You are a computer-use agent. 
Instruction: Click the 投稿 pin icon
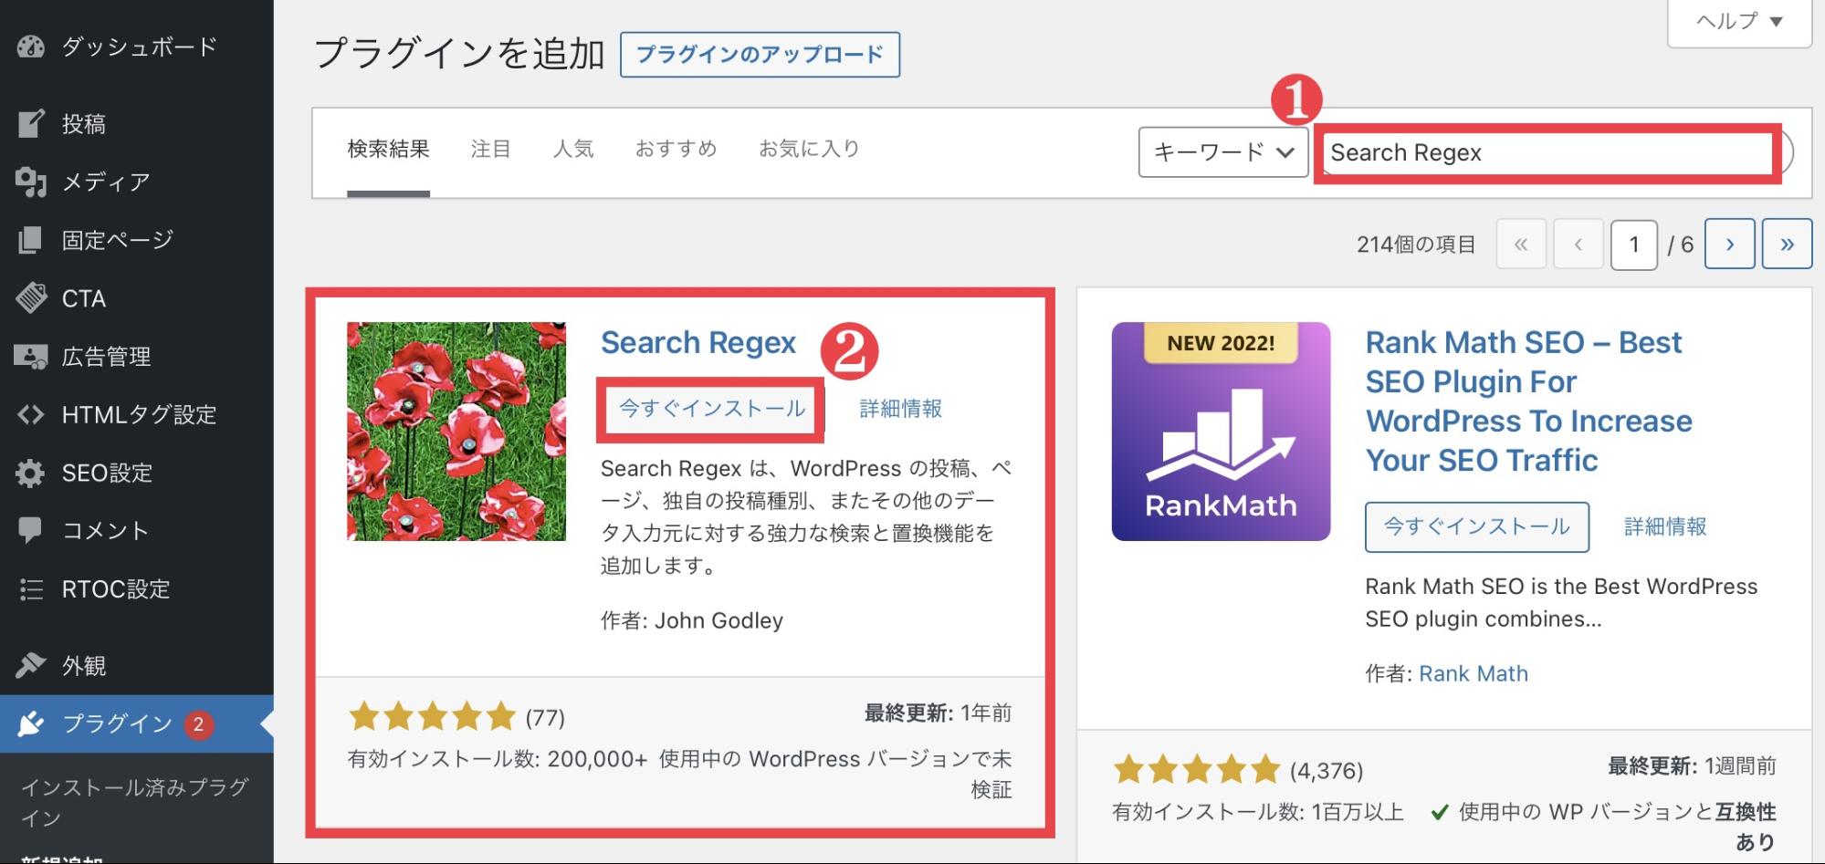[x=30, y=123]
